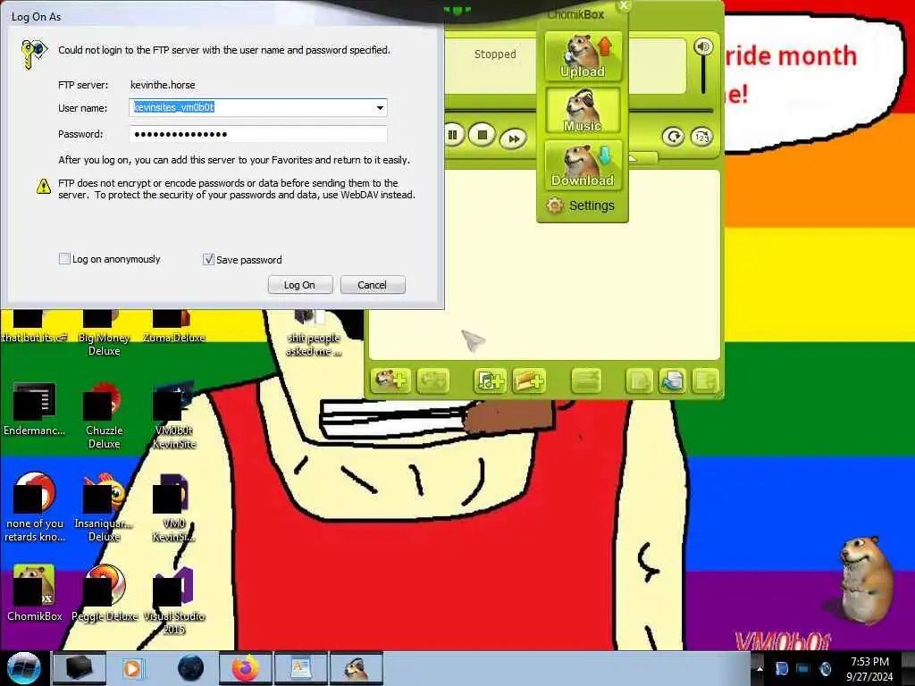Select the 'shit people asked me' desktop file
This screenshot has height=686, width=915.
click(x=313, y=332)
